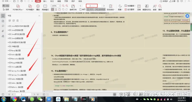Click the PDF转图片 tool

[30, 7]
